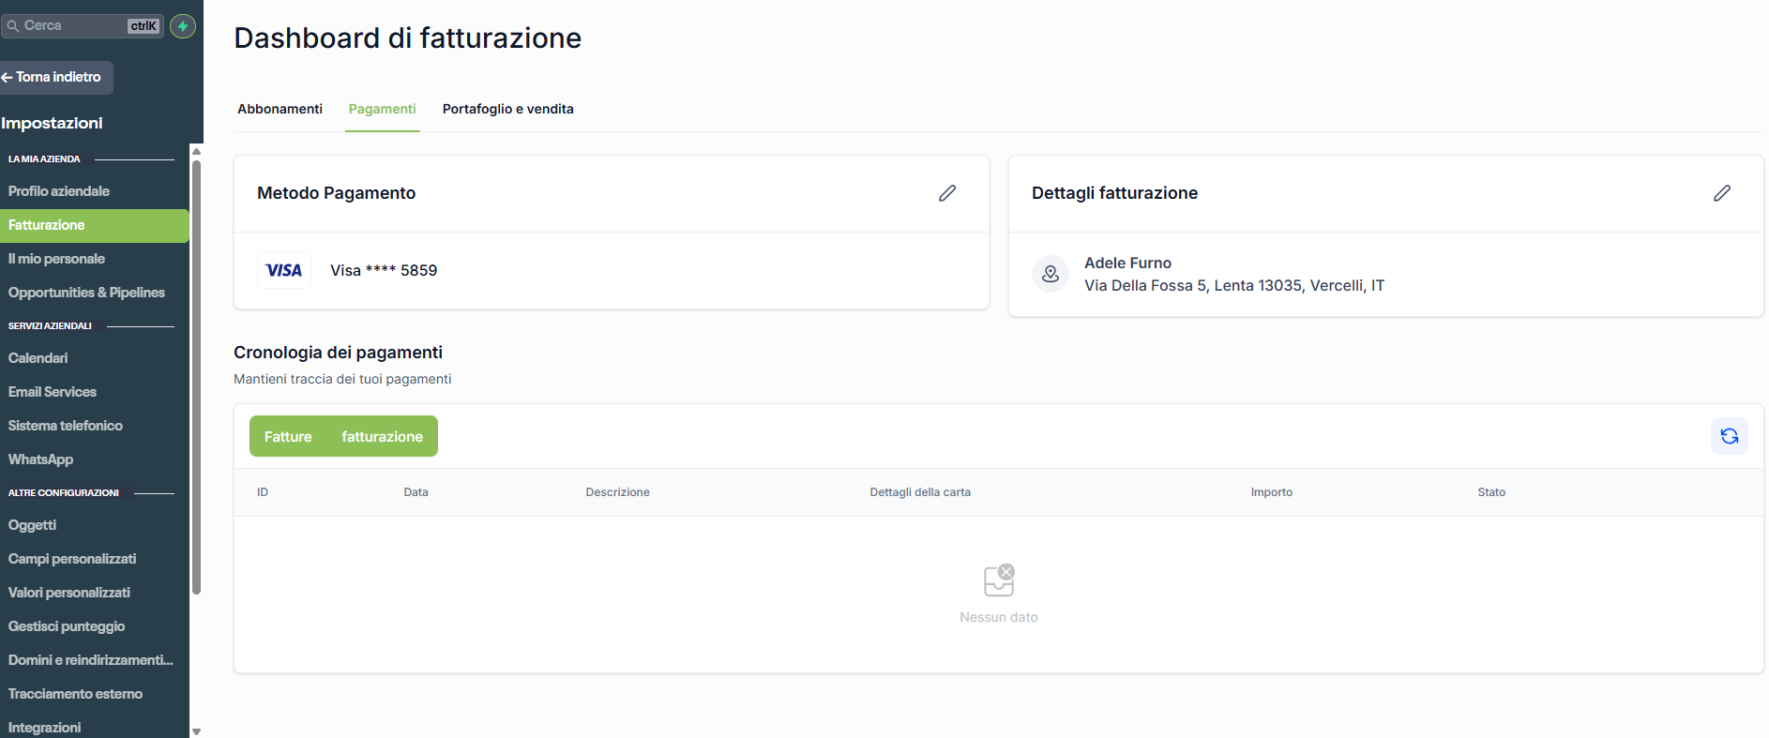Click the empty inbox Nessun dato icon

point(999,580)
